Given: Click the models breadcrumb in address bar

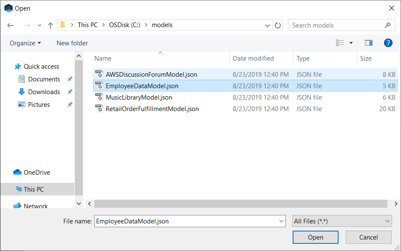Looking at the screenshot, I should click(x=162, y=25).
